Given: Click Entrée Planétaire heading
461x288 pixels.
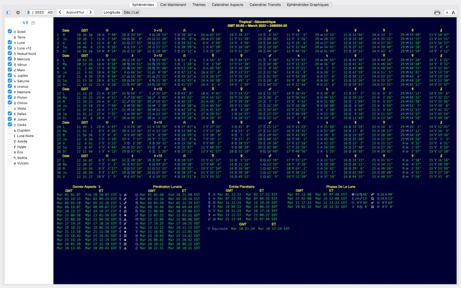Looking at the screenshot, I should click(241, 187).
